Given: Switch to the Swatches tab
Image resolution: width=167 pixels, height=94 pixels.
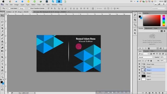Looking at the screenshot, I should pyautogui.click(x=146, y=13).
